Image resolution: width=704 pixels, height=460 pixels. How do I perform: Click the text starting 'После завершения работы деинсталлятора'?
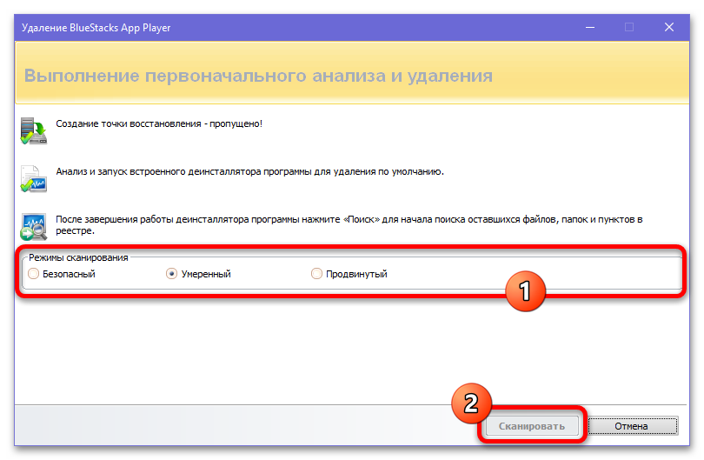point(349,224)
